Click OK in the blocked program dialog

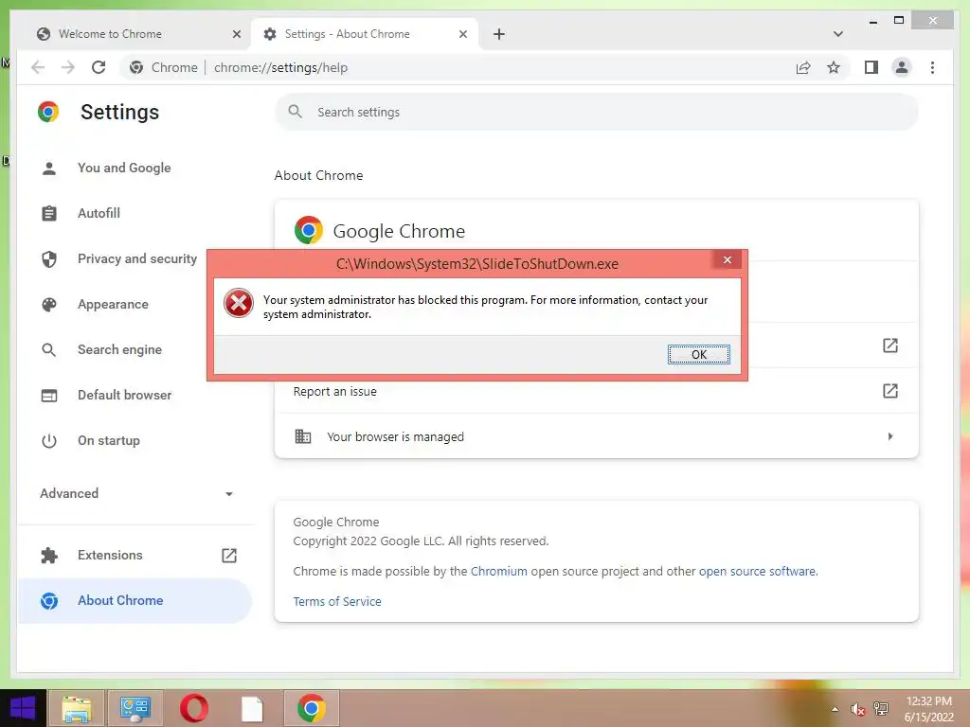[698, 354]
